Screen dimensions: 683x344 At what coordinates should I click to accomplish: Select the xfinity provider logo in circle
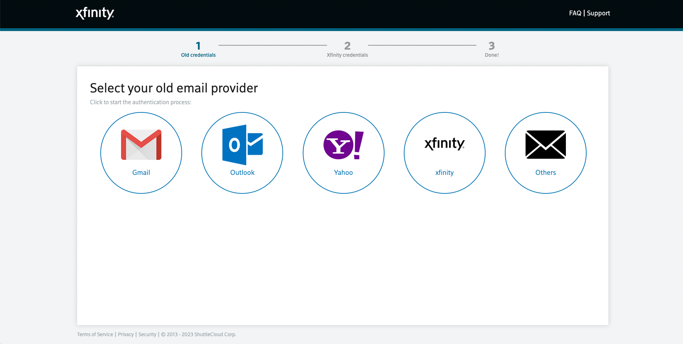pos(445,143)
